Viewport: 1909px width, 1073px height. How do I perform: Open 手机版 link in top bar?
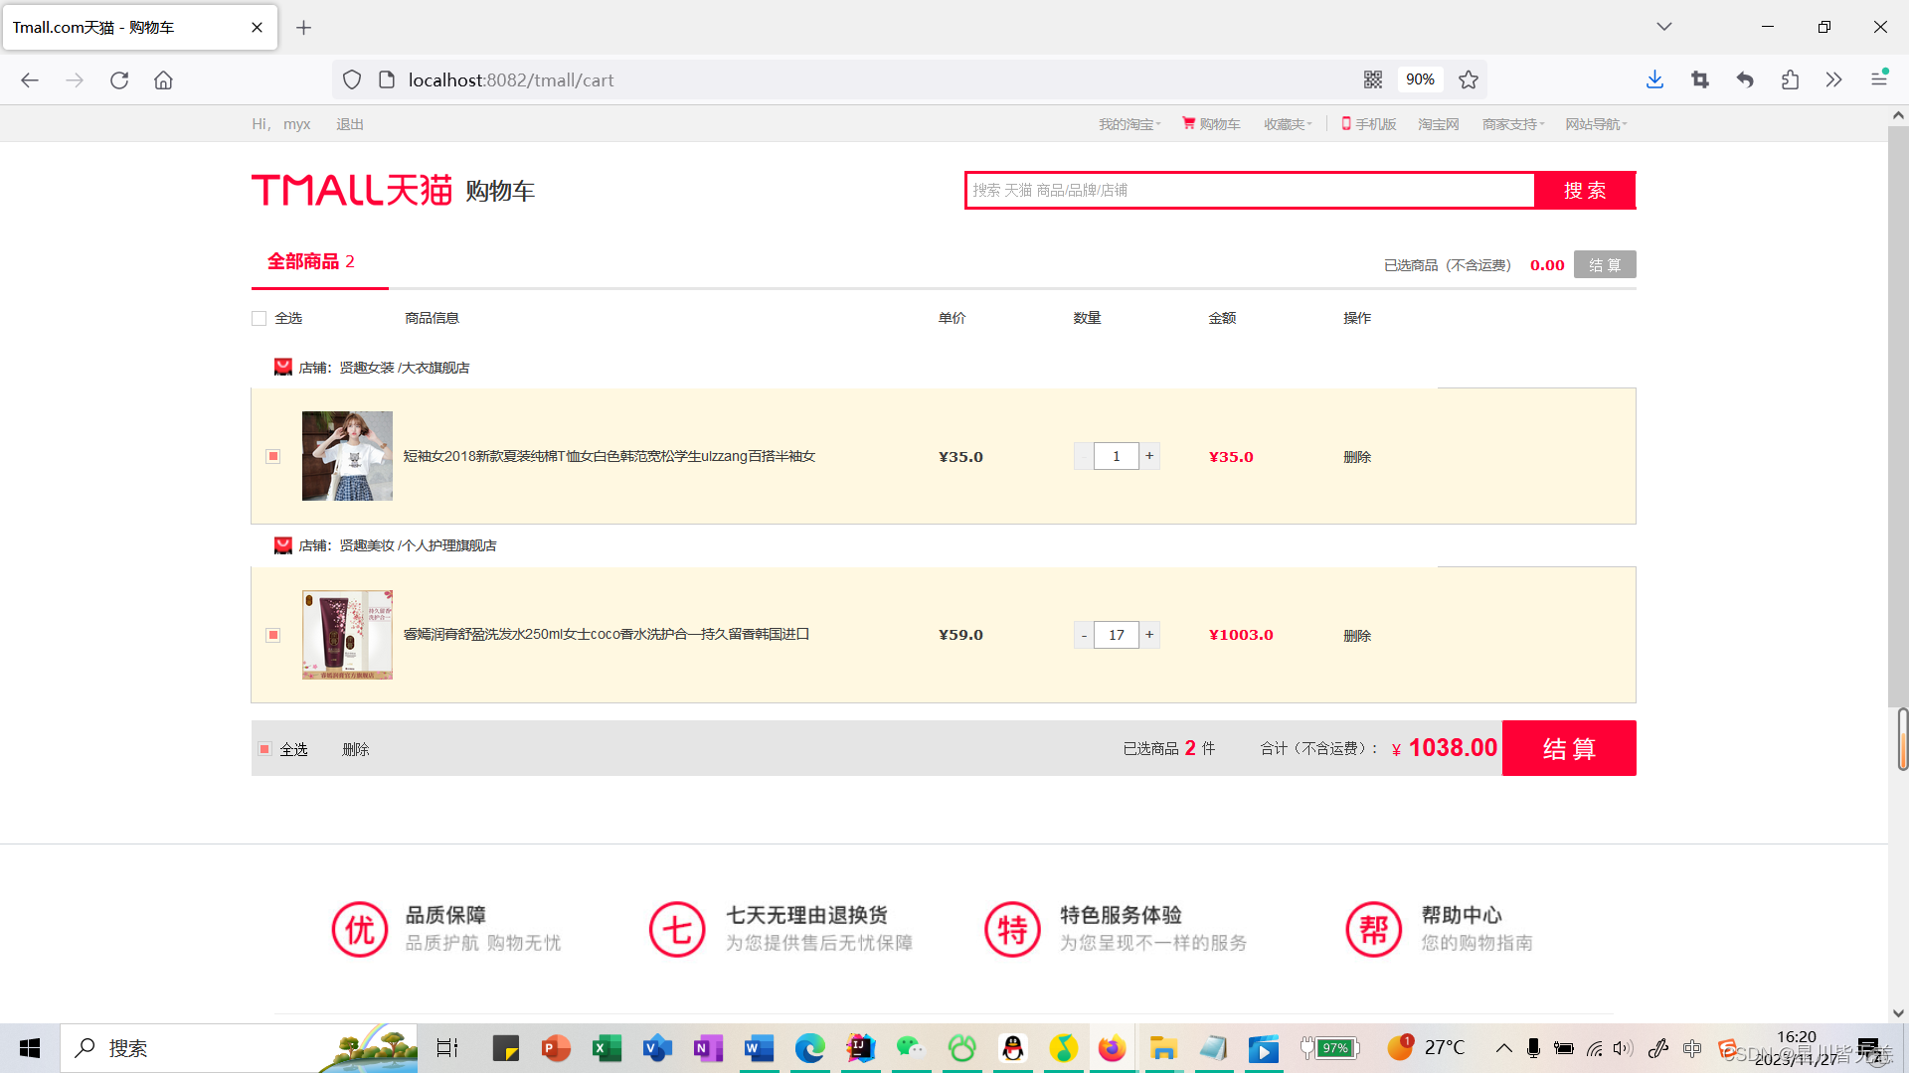coord(1369,124)
